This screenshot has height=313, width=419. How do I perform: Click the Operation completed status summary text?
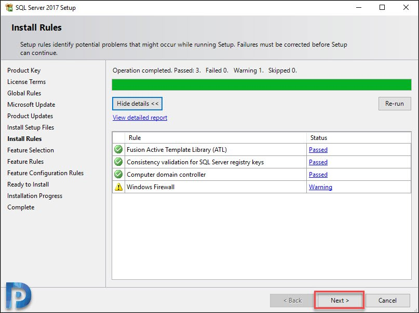[x=205, y=70]
